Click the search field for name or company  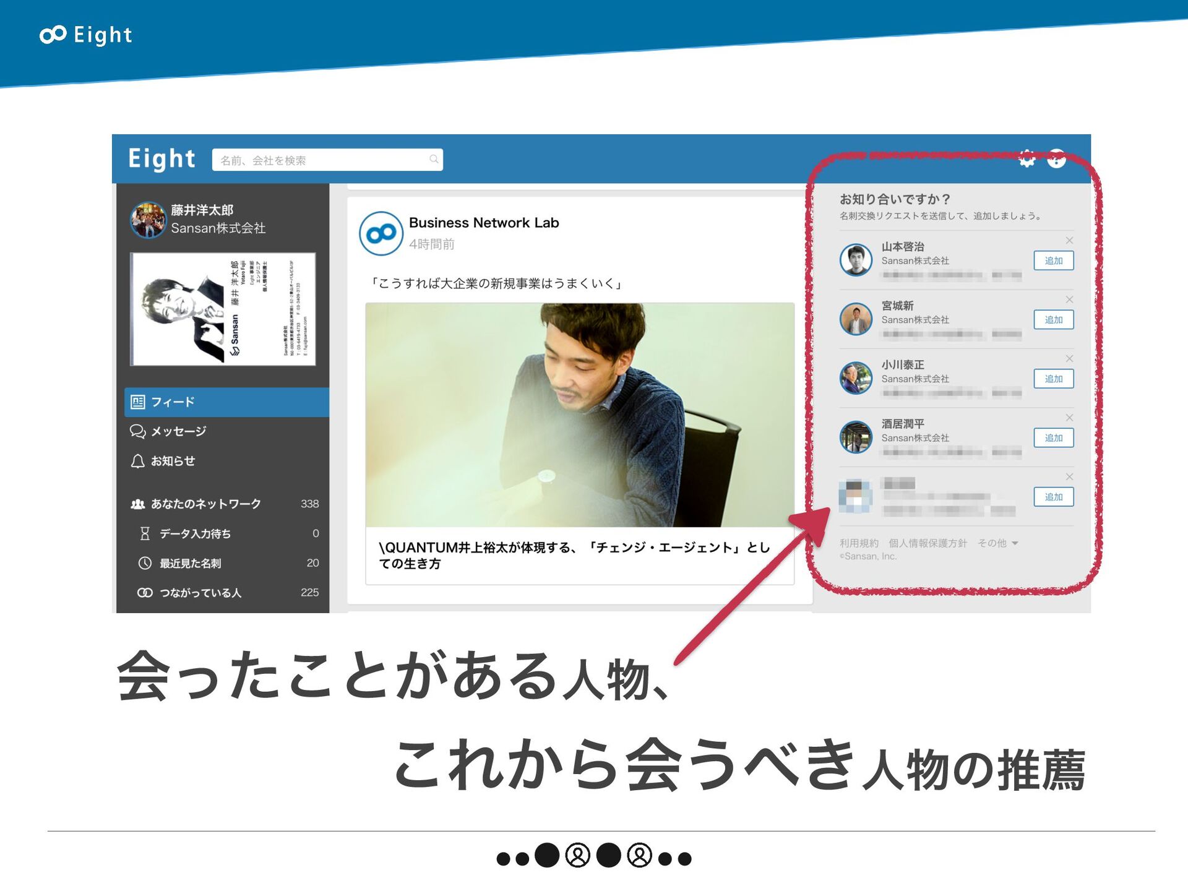coord(327,160)
